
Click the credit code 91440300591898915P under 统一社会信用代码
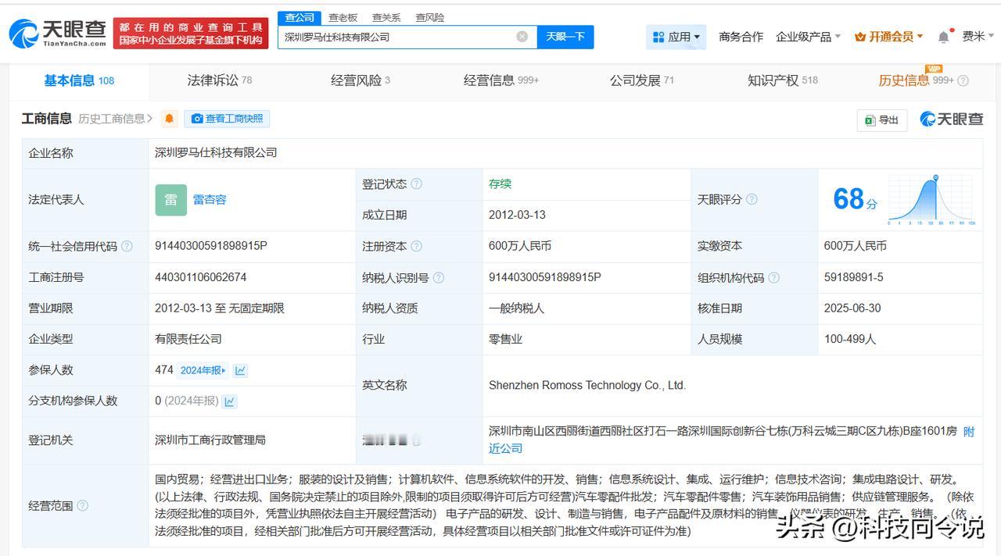click(x=211, y=246)
